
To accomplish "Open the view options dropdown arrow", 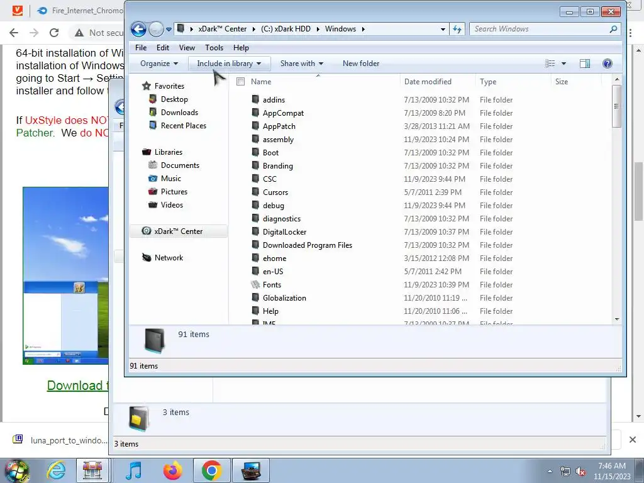I will pos(564,64).
